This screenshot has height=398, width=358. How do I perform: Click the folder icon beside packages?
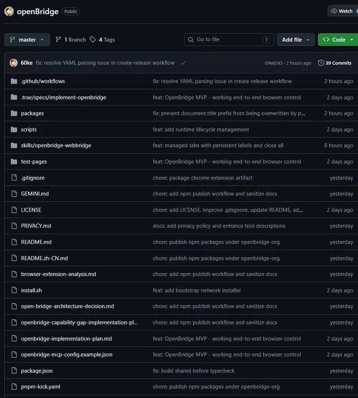click(14, 113)
